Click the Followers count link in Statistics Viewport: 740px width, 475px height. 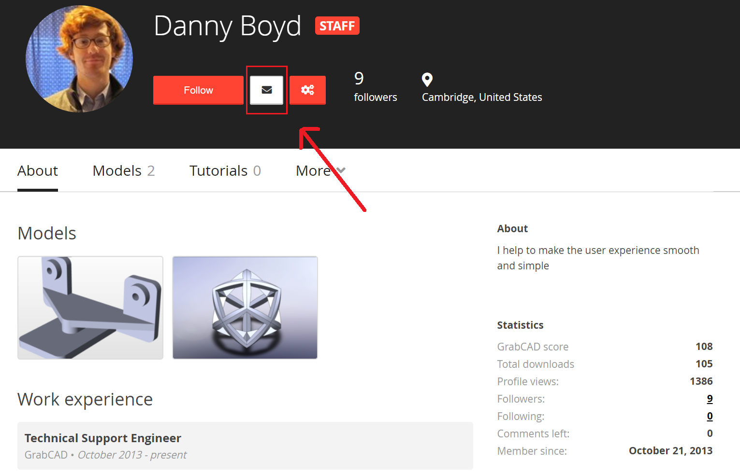(709, 399)
